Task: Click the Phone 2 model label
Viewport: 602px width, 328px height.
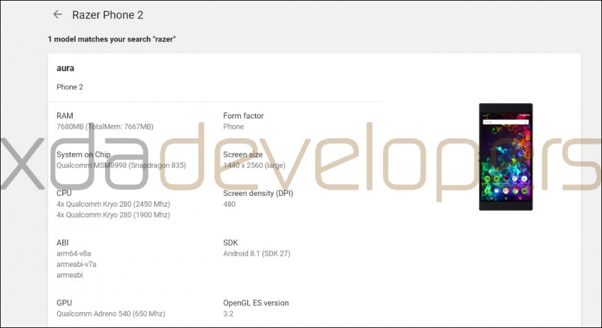Action: click(70, 87)
